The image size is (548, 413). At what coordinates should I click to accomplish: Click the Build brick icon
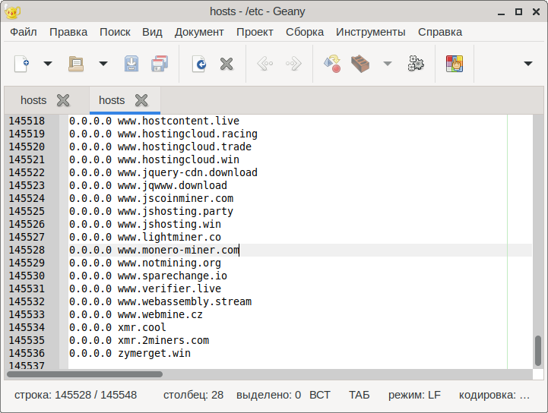tap(360, 64)
